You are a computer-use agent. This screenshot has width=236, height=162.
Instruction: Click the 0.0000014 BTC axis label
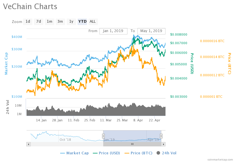tap(212, 57)
